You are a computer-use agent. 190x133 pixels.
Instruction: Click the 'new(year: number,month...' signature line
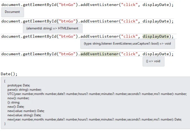coord(94,119)
